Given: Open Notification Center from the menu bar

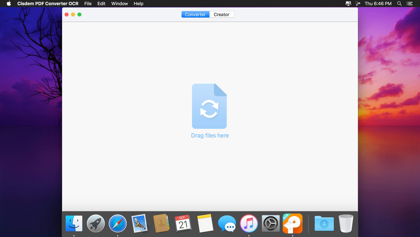Looking at the screenshot, I should click(410, 4).
